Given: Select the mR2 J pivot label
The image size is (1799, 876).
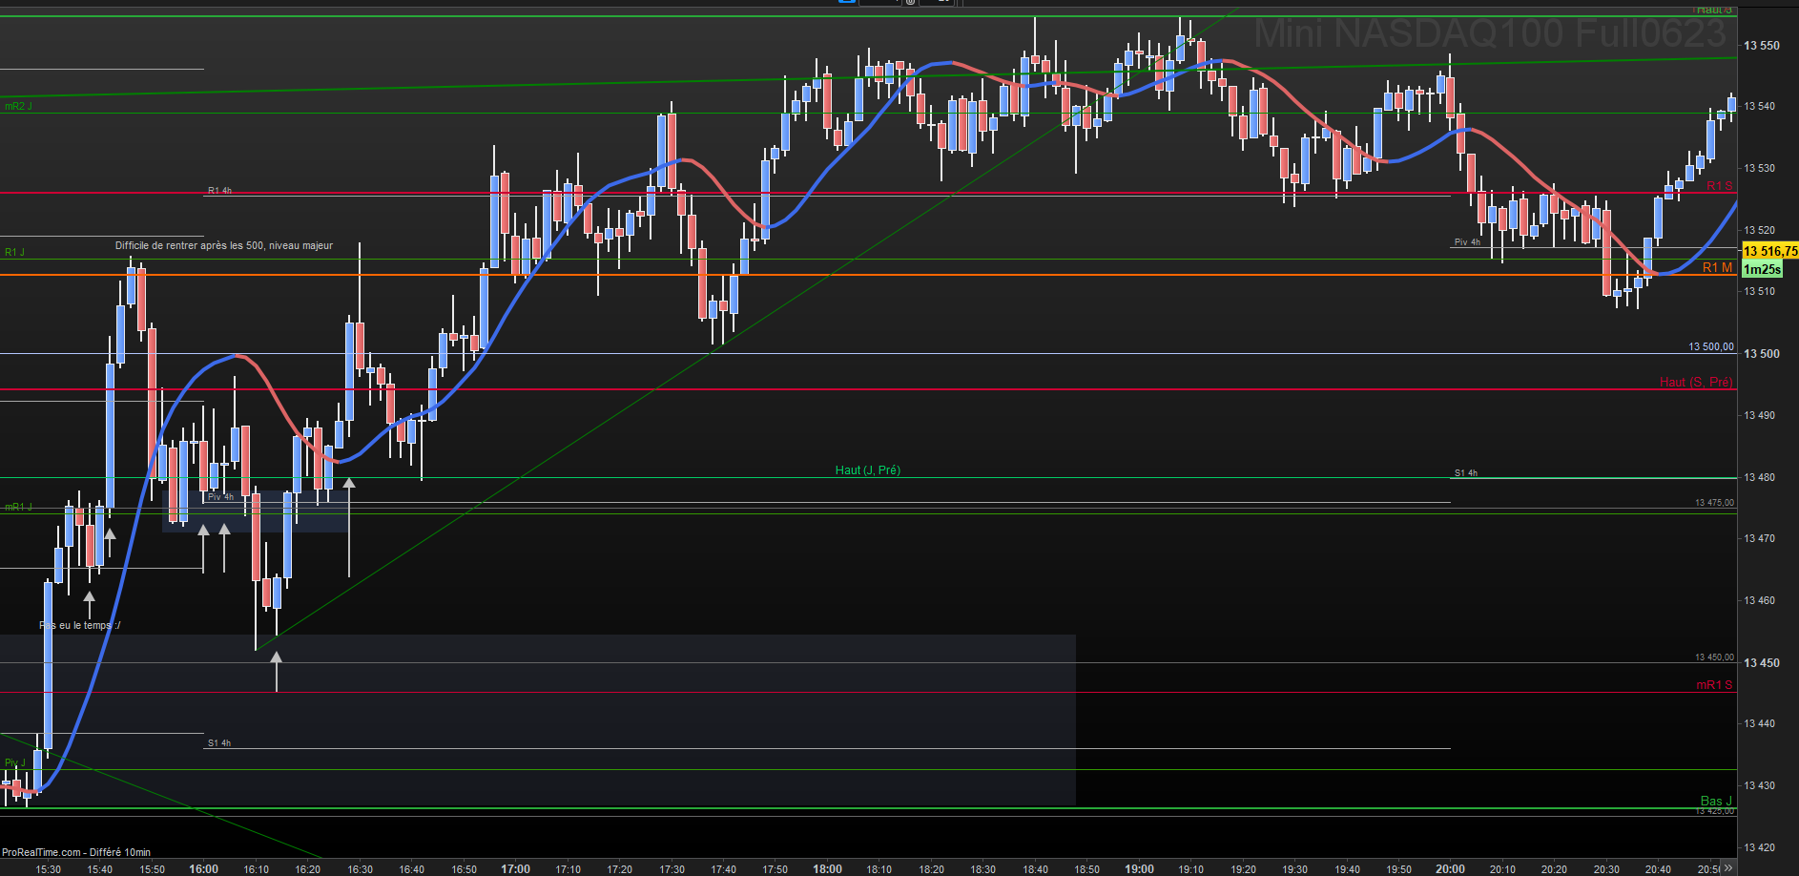Looking at the screenshot, I should coord(18,106).
